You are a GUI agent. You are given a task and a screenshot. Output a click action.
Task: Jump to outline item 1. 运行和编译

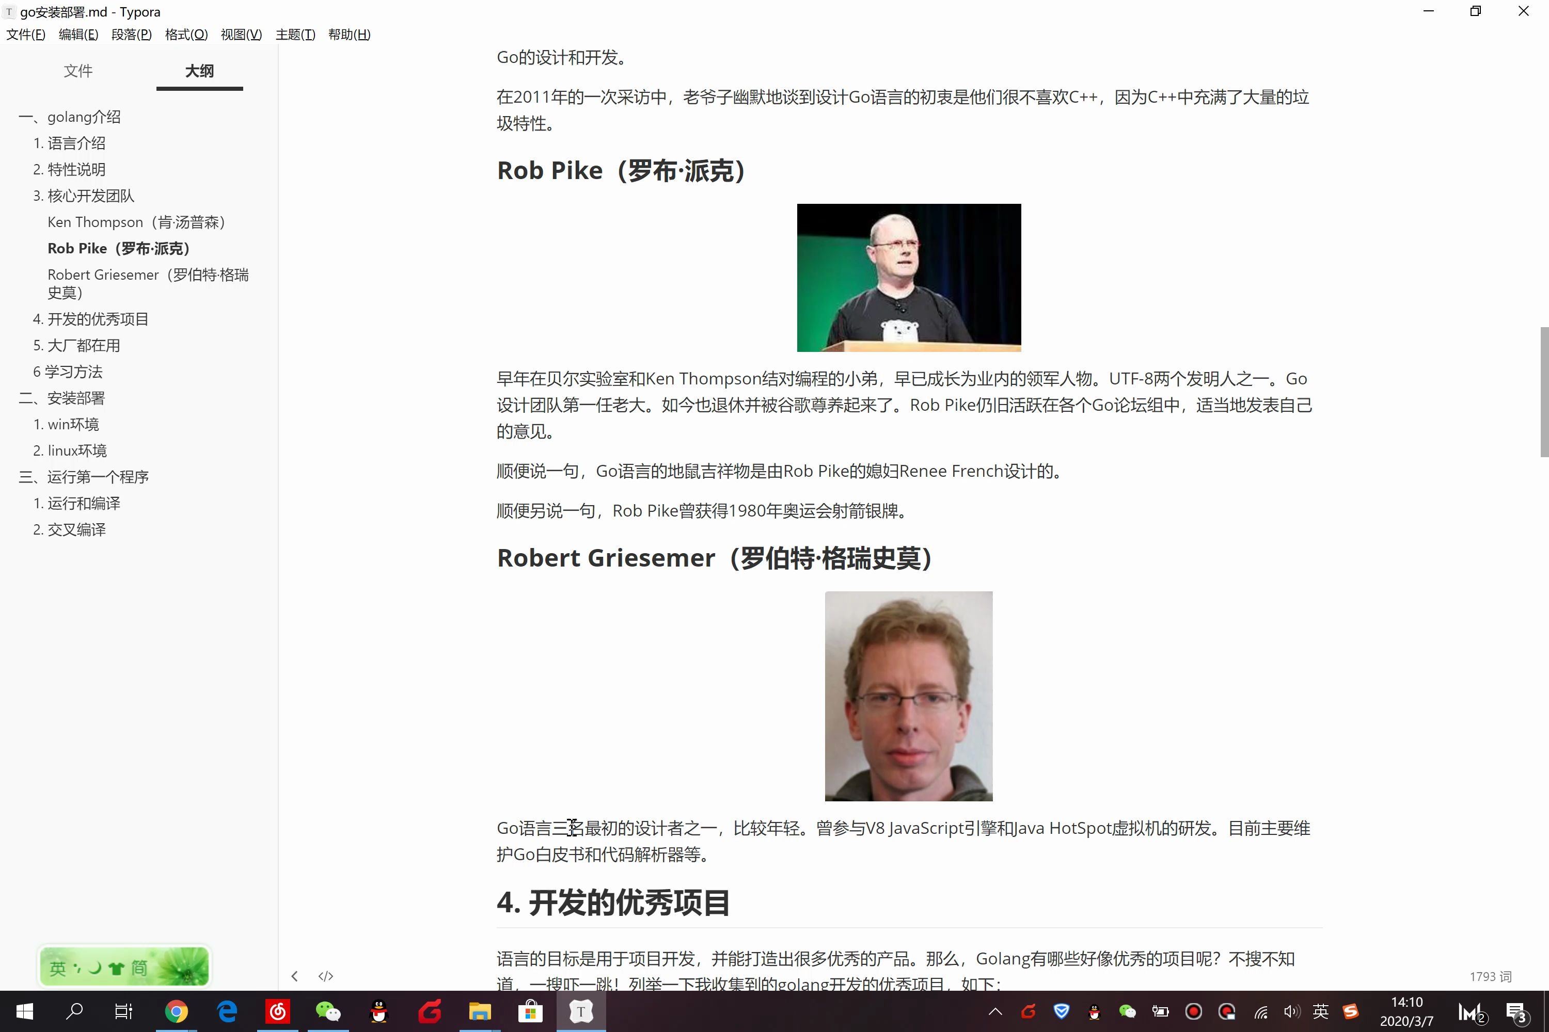click(x=76, y=504)
